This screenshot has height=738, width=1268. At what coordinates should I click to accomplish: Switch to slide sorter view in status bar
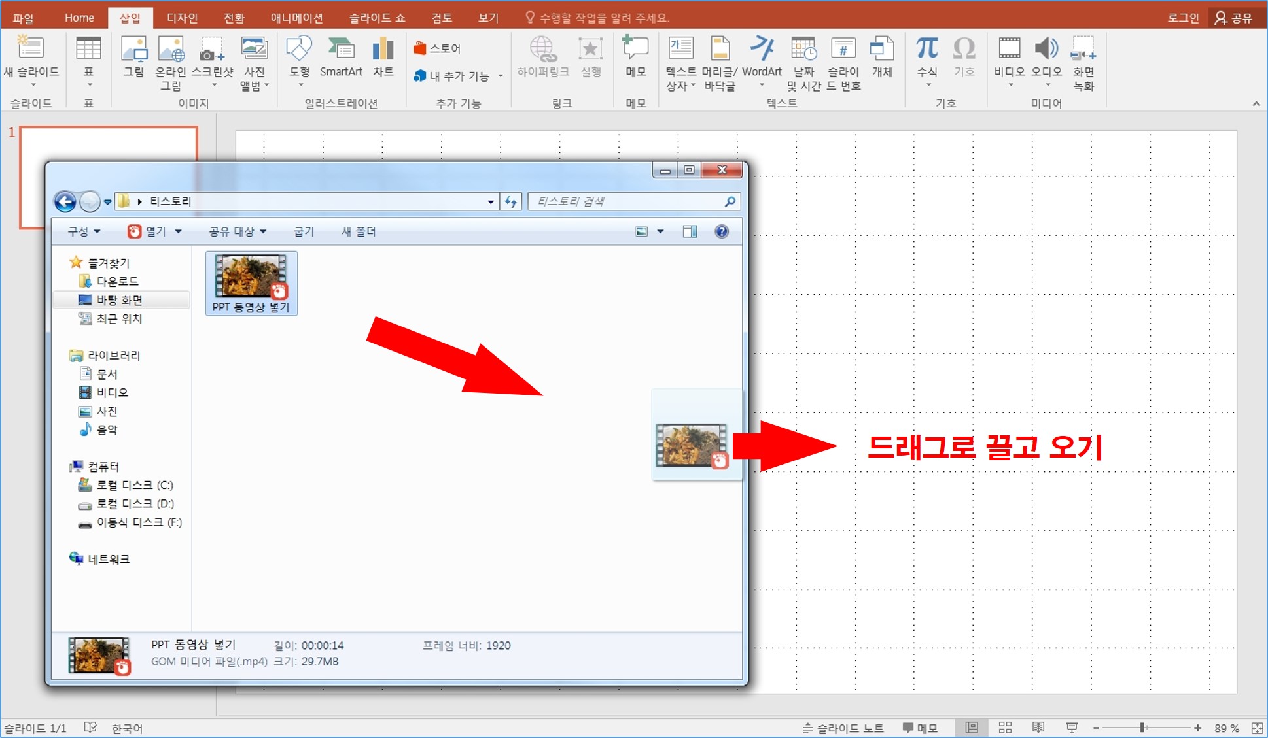(1005, 728)
